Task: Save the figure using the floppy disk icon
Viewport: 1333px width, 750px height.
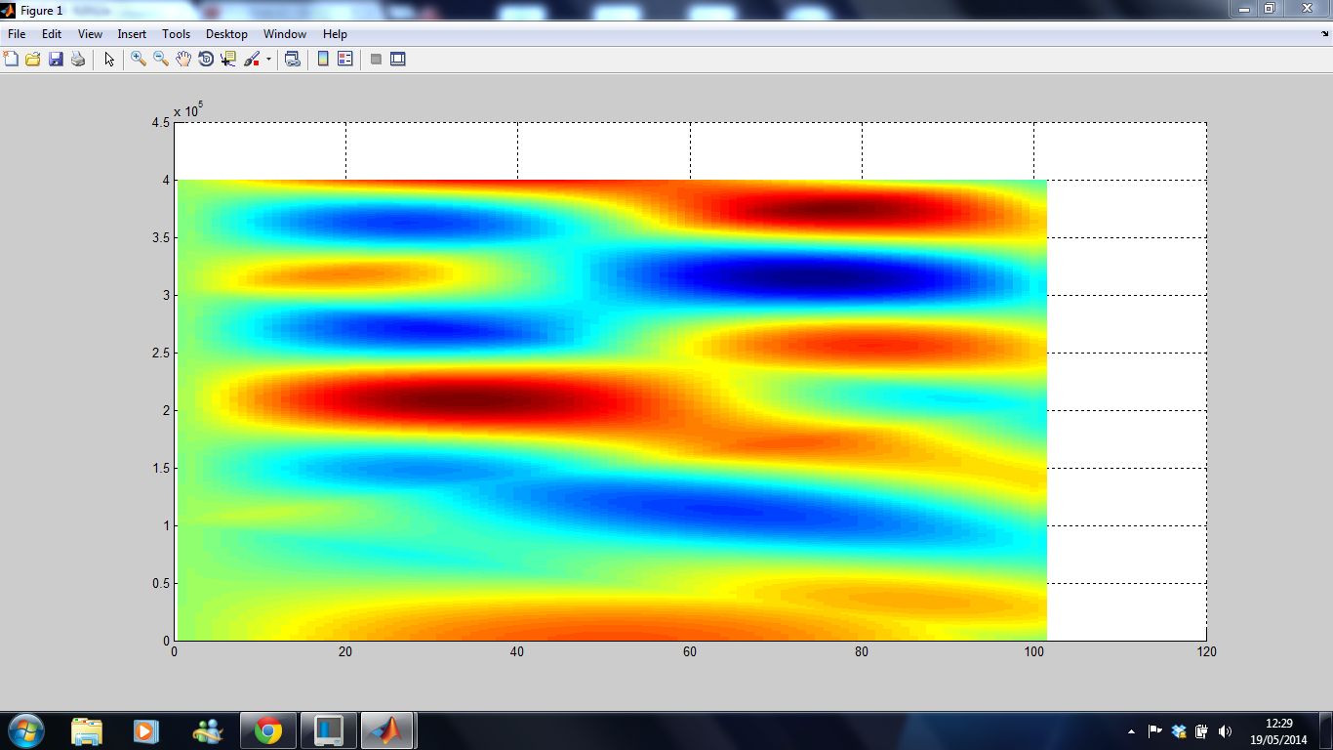Action: tap(56, 60)
